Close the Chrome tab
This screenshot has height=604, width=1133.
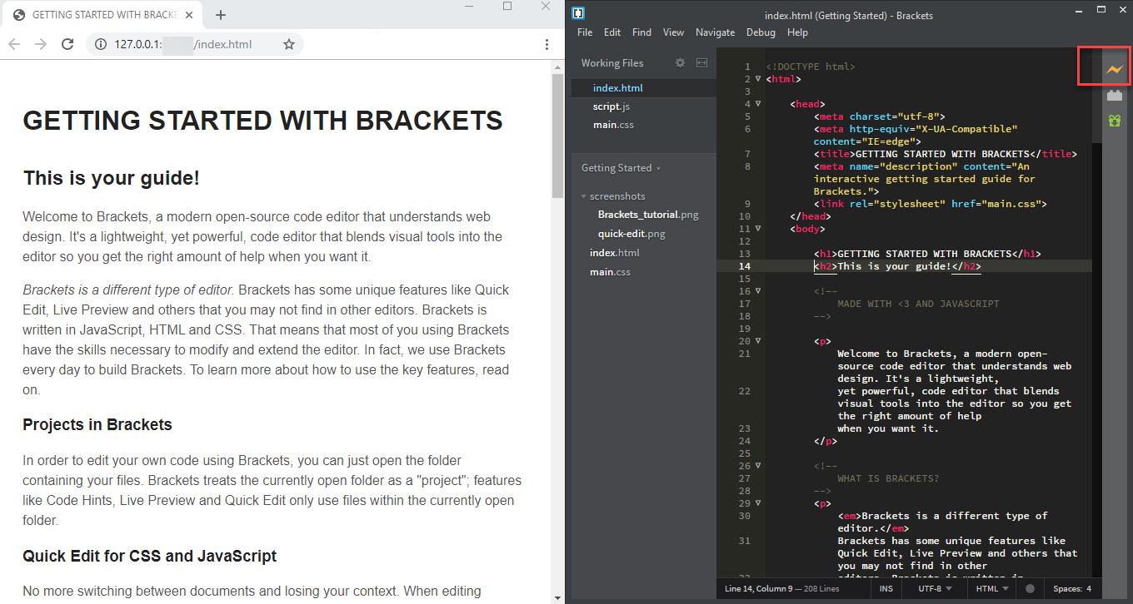pos(190,15)
